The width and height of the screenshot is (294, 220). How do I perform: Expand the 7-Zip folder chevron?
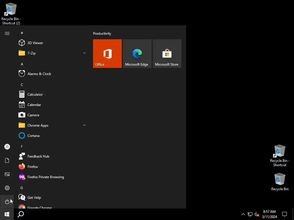84,53
